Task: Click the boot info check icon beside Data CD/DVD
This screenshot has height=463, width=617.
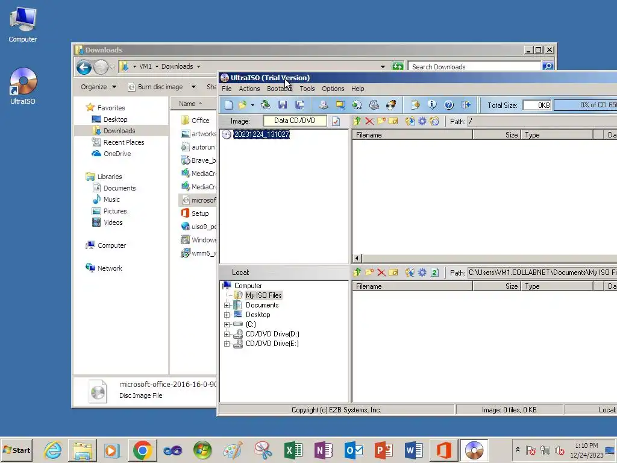Action: pyautogui.click(x=336, y=121)
